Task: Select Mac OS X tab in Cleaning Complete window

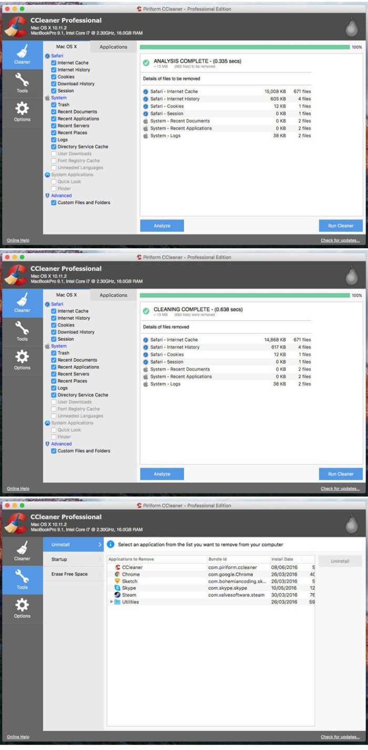Action: click(67, 295)
